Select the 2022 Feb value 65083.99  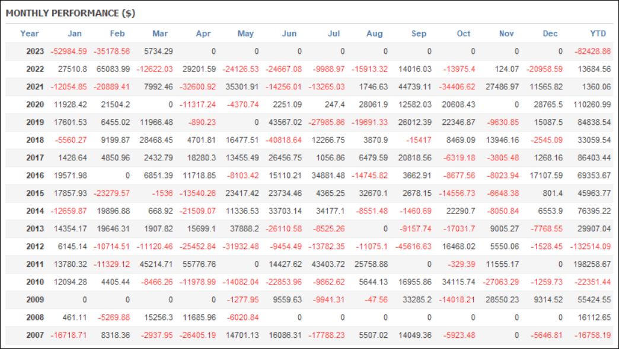click(111, 69)
